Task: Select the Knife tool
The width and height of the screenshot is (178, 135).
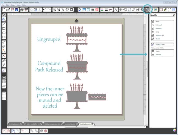Action: pos(4,65)
